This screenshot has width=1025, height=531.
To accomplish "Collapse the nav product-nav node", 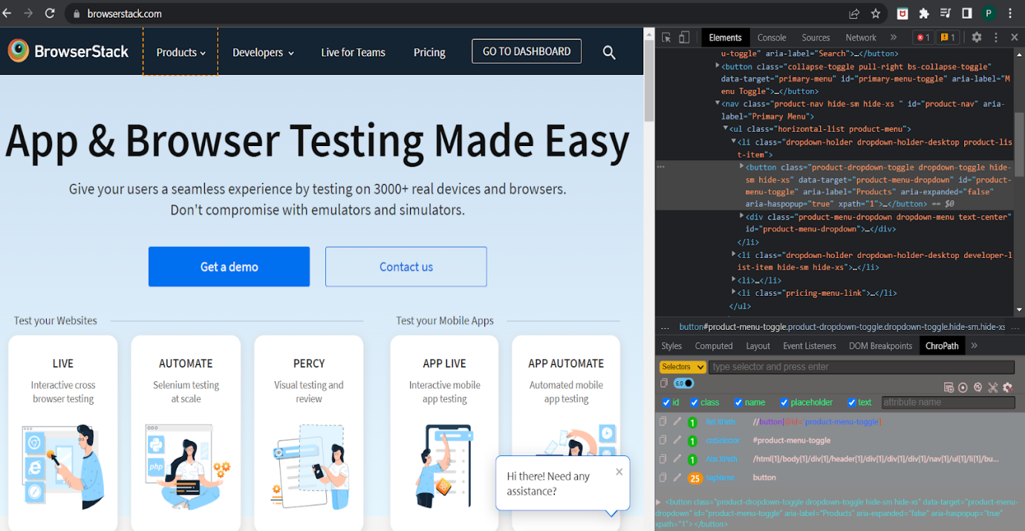I will (x=717, y=104).
